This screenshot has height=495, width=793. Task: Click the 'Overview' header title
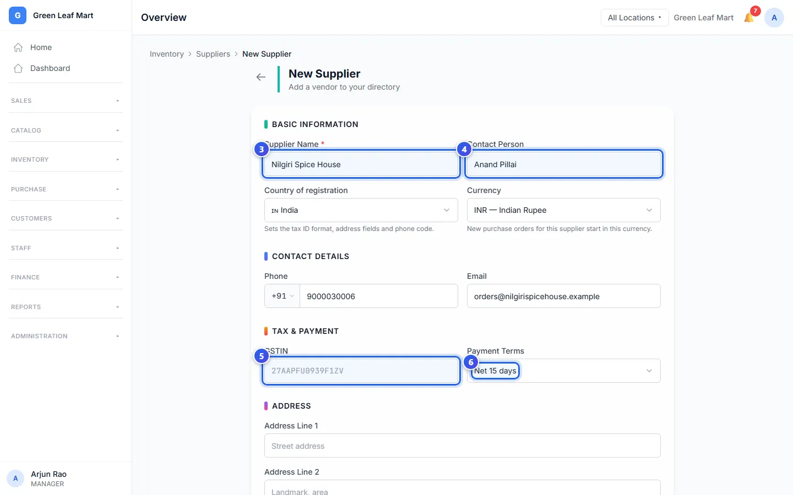click(x=164, y=18)
